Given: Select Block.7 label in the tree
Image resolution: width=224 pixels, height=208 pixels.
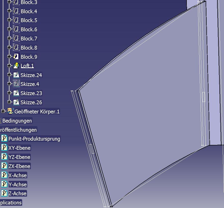Looking at the screenshot, I should pyautogui.click(x=29, y=38).
